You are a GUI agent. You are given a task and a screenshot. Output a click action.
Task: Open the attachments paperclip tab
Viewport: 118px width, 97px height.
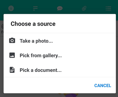[x=84, y=8]
